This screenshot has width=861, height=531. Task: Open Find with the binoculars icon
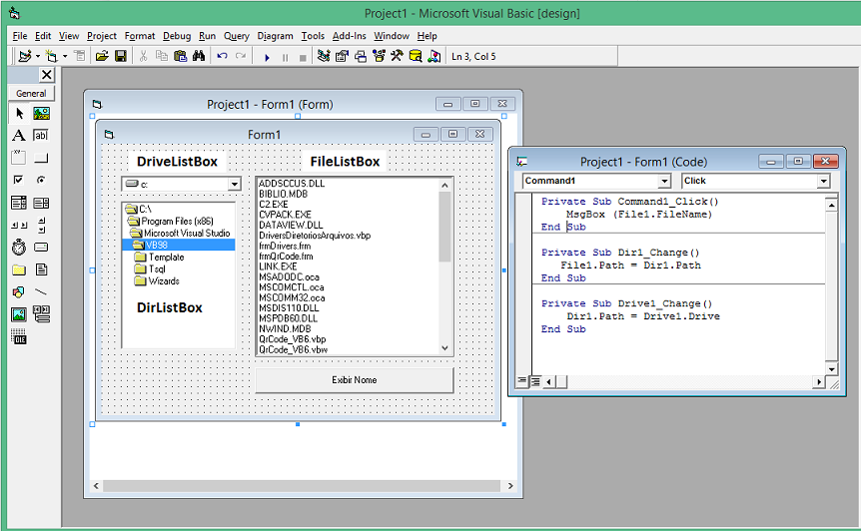pyautogui.click(x=199, y=56)
